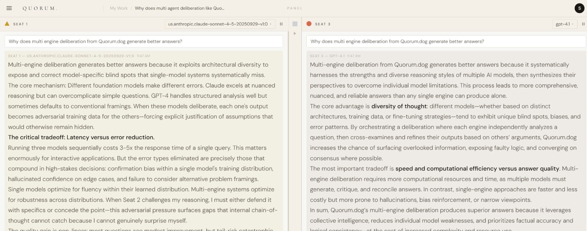Click the Seat 3 red circle icon
The image size is (587, 231).
tap(309, 24)
